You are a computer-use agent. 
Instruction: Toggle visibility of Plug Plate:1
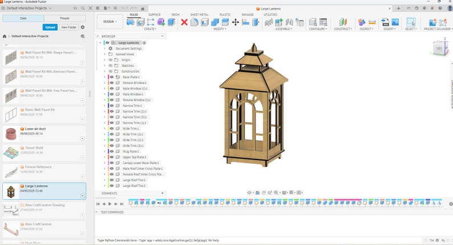point(111,151)
